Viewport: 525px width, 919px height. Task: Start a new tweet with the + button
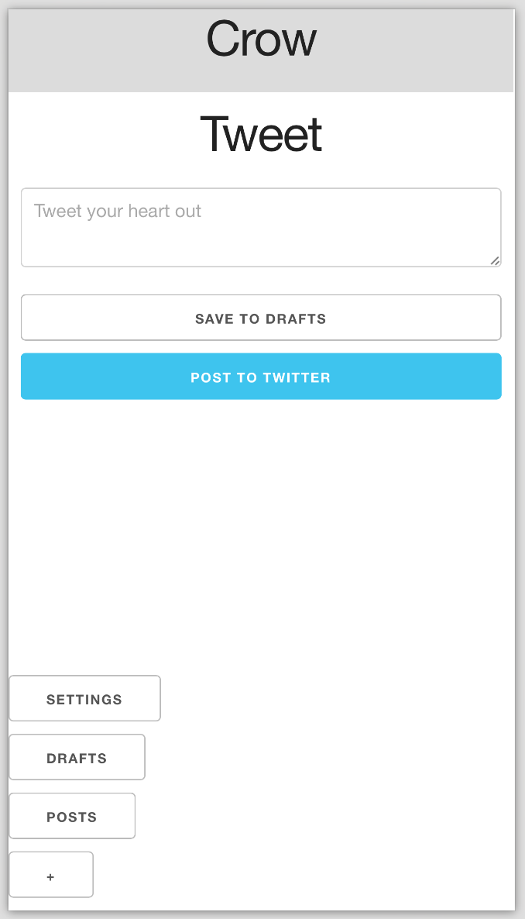[x=51, y=875]
